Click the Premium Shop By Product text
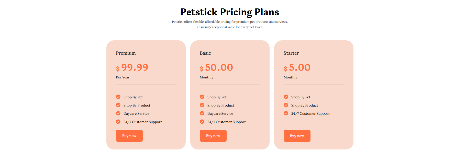This screenshot has width=466, height=163. (x=137, y=105)
